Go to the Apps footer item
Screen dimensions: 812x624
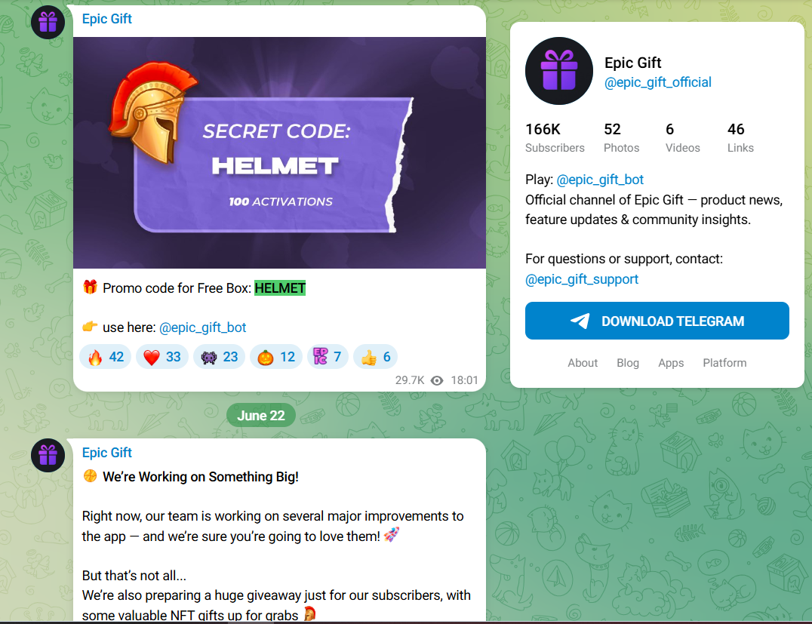tap(671, 363)
